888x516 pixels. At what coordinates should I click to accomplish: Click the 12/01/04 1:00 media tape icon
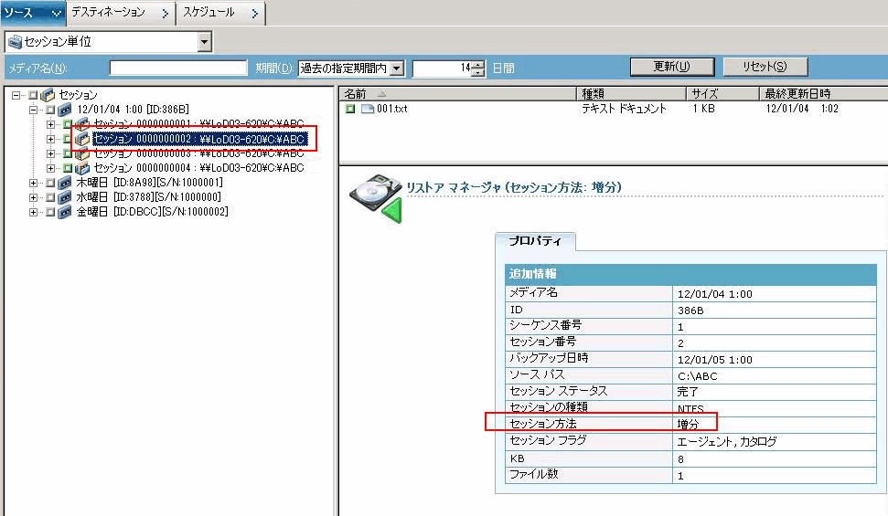65,110
